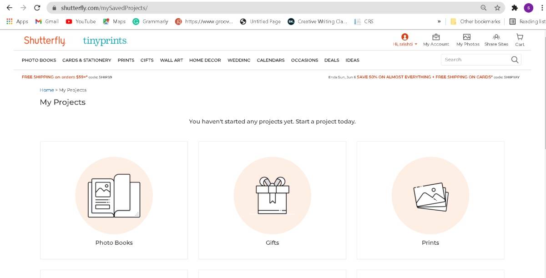Click the Shutterfly logo
The width and height of the screenshot is (546, 278).
[x=45, y=40]
